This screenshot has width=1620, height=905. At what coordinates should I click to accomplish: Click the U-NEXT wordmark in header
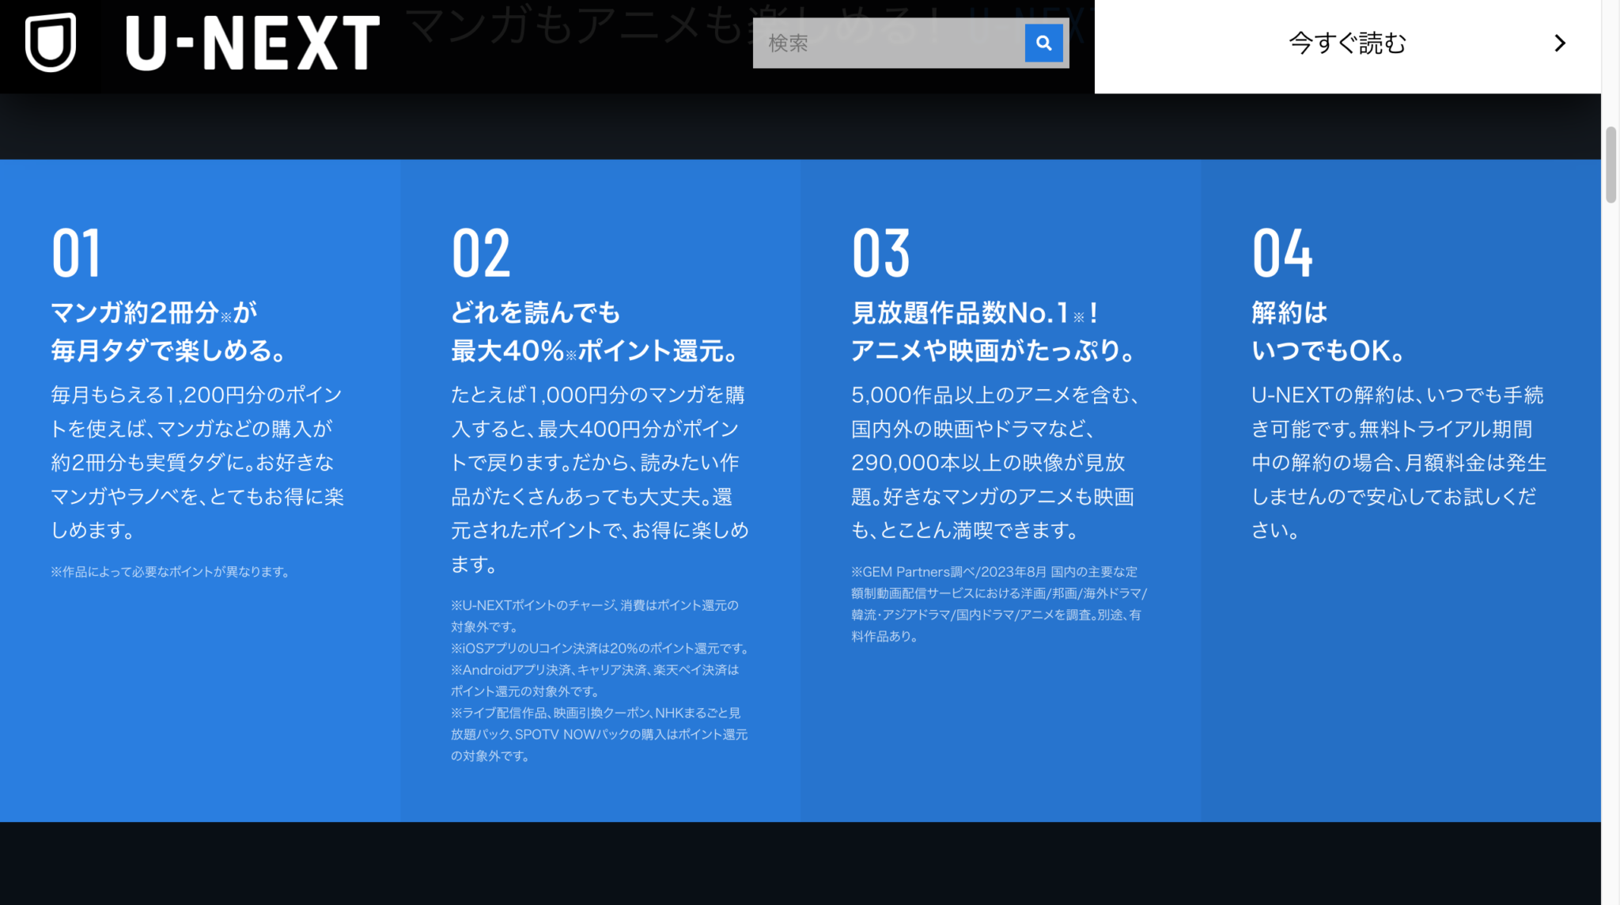(x=252, y=44)
